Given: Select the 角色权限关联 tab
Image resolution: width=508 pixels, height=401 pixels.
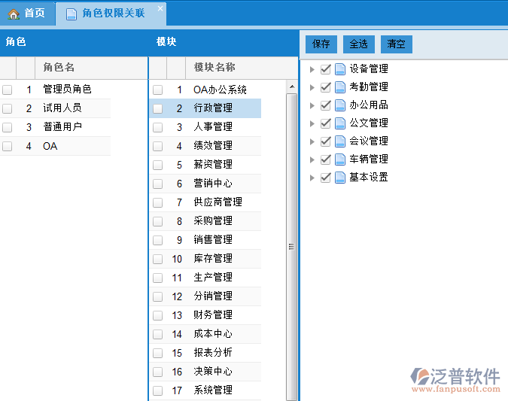Looking at the screenshot, I should tap(112, 14).
